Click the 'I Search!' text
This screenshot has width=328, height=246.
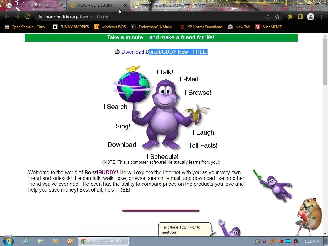tap(116, 107)
